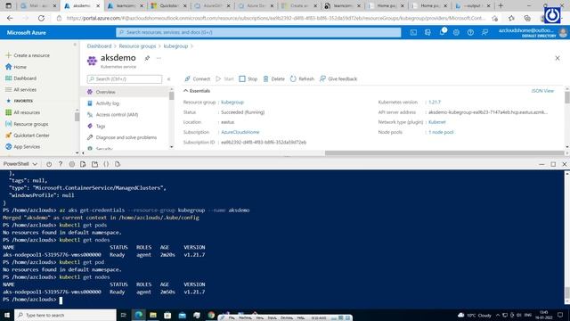The height and width of the screenshot is (321, 570).
Task: Open Kubernetes version 1.21.7 link
Action: pyautogui.click(x=435, y=103)
